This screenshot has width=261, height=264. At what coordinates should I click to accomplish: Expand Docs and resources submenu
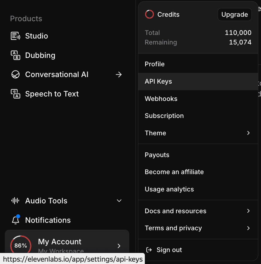(248, 211)
